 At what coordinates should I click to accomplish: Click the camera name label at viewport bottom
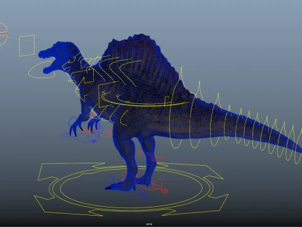pos(149,224)
